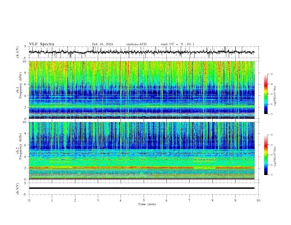Click the "-5" tick on ch.2 colorbar

click(271, 155)
